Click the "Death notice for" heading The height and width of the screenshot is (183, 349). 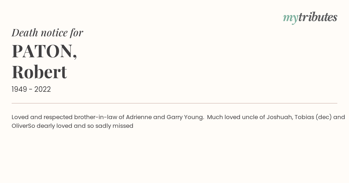47,33
